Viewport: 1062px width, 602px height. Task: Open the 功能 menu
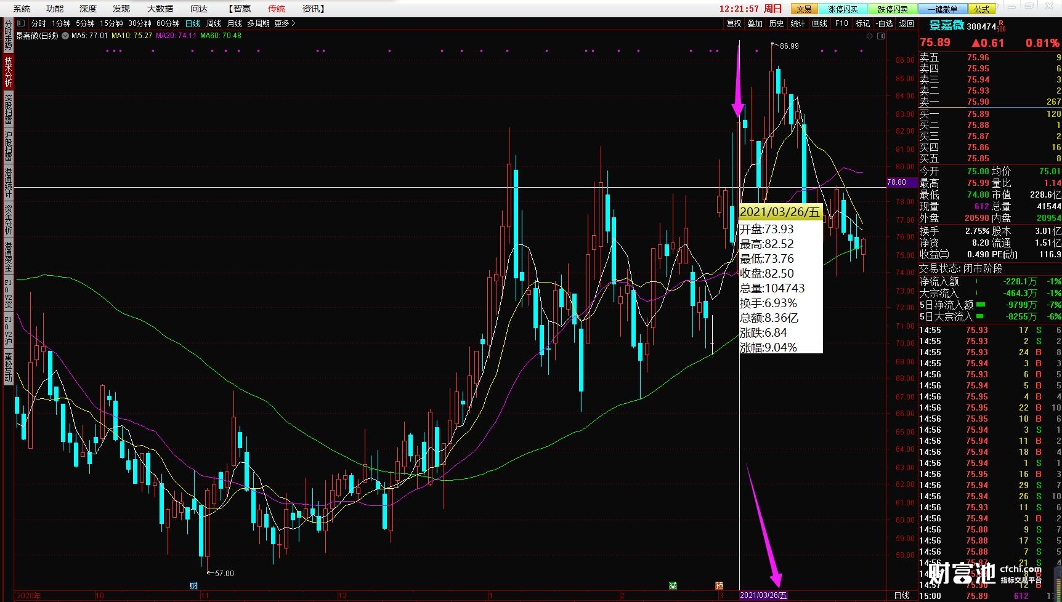55,9
